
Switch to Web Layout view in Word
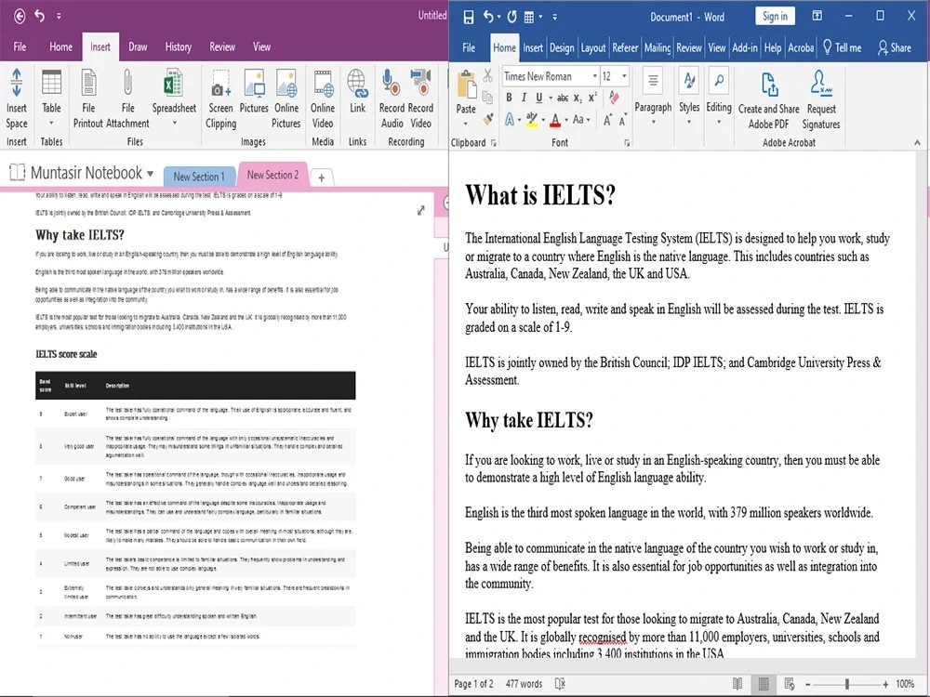click(789, 683)
